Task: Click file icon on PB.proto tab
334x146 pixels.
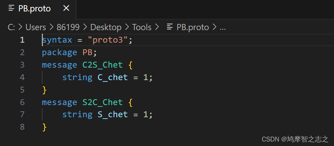Action: pos(11,8)
